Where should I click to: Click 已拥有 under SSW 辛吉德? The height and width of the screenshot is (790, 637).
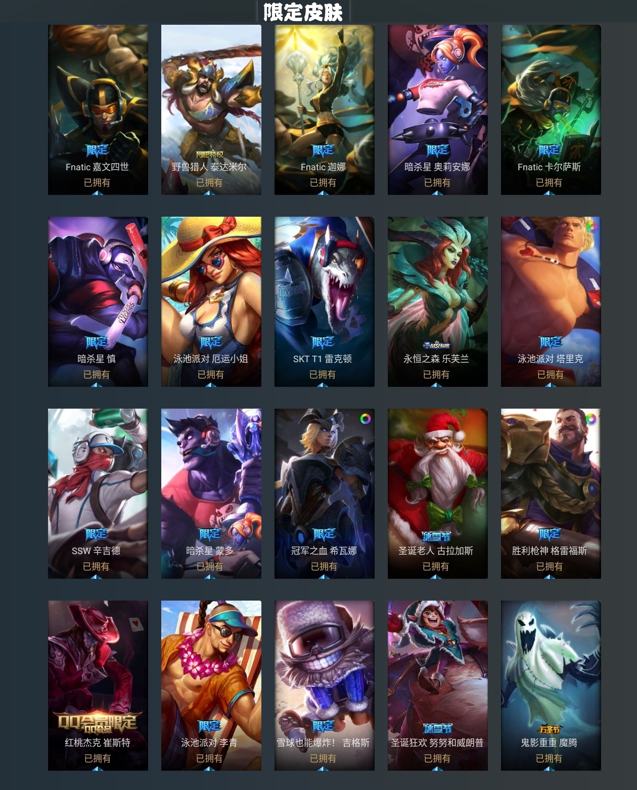[x=96, y=566]
